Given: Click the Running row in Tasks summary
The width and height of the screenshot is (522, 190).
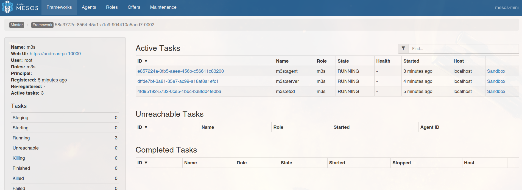Looking at the screenshot, I should point(65,138).
